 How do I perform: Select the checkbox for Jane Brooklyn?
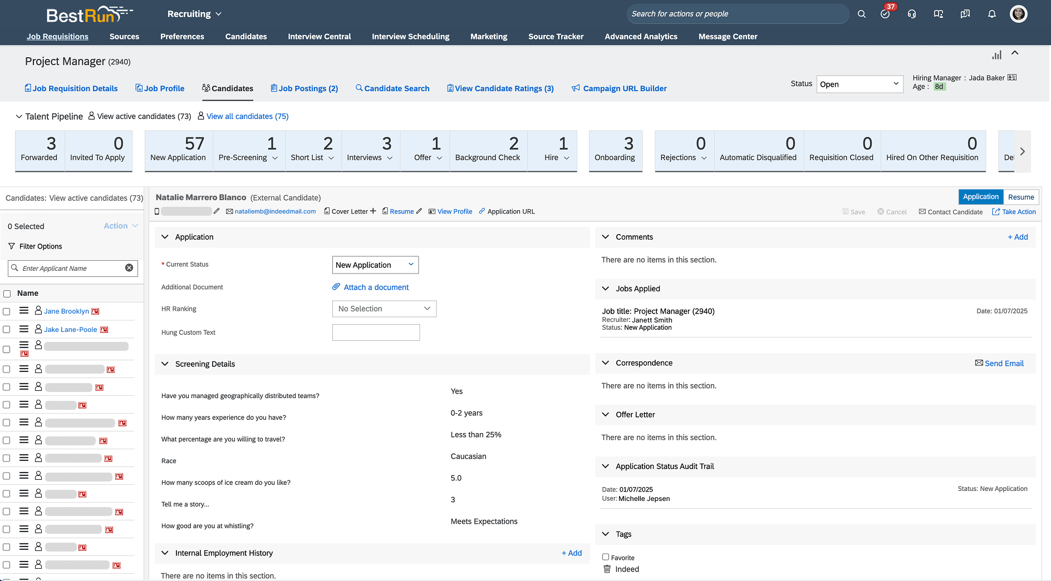pos(7,311)
